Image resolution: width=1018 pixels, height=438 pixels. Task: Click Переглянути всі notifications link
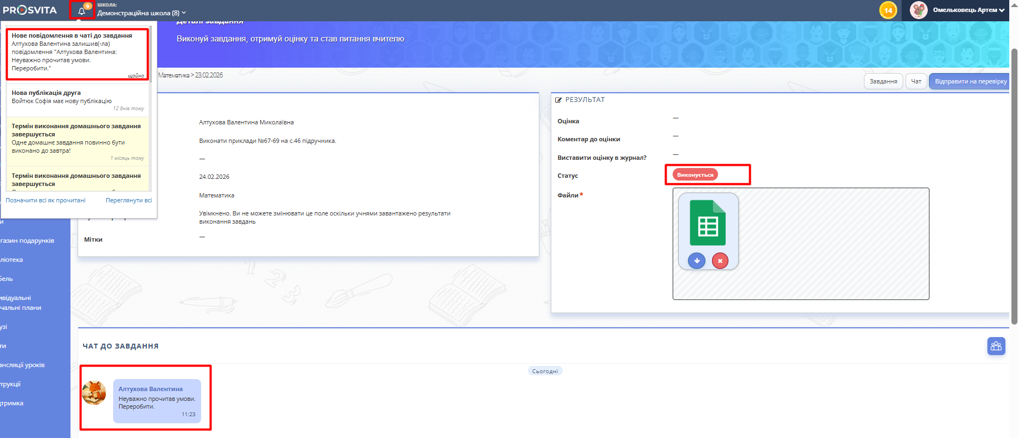point(128,200)
